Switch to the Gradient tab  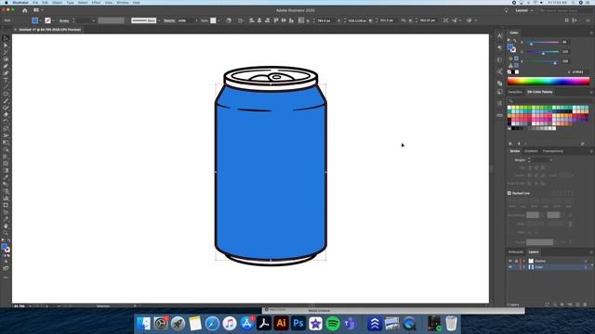(x=531, y=151)
